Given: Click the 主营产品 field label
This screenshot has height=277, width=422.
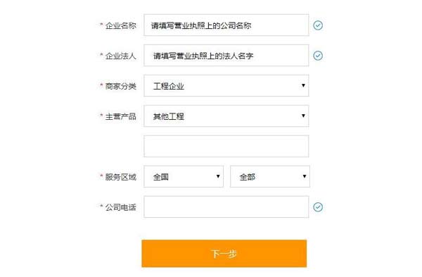Looking at the screenshot, I should (120, 116).
